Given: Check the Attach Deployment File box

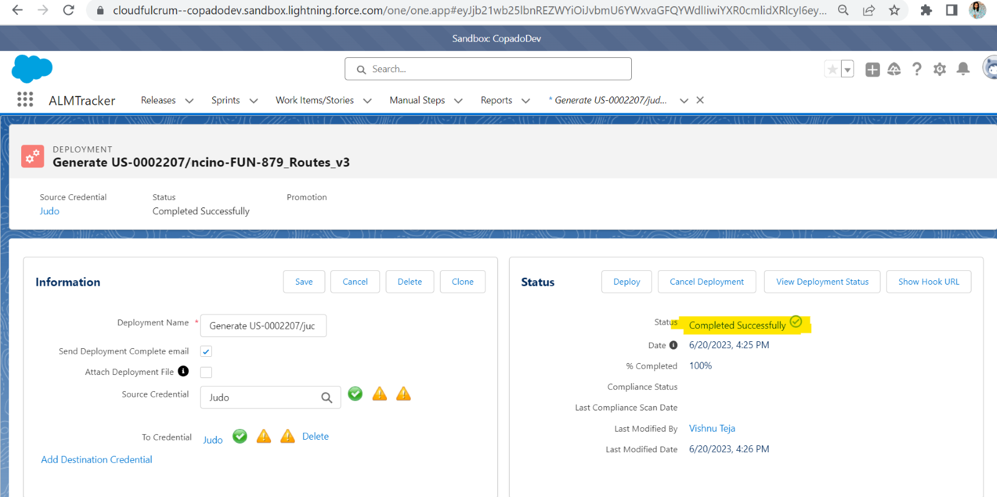Looking at the screenshot, I should coord(206,372).
